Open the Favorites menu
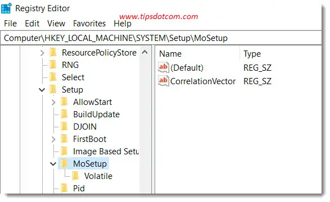Viewport: 330px width, 202px height. point(89,24)
